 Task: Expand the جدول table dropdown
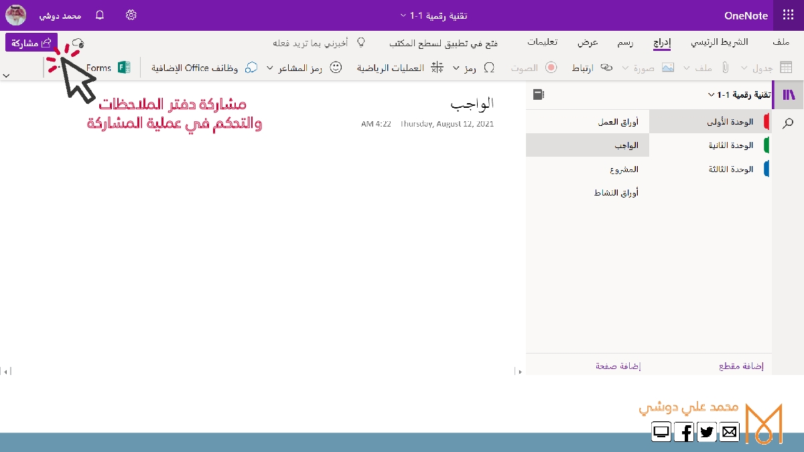[744, 68]
